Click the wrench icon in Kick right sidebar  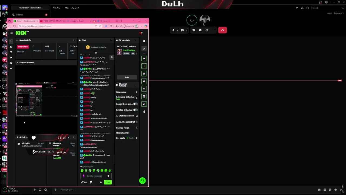144,104
